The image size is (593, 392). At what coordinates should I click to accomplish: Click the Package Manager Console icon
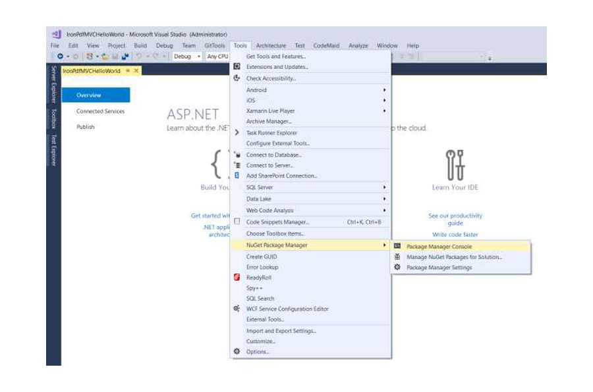397,246
